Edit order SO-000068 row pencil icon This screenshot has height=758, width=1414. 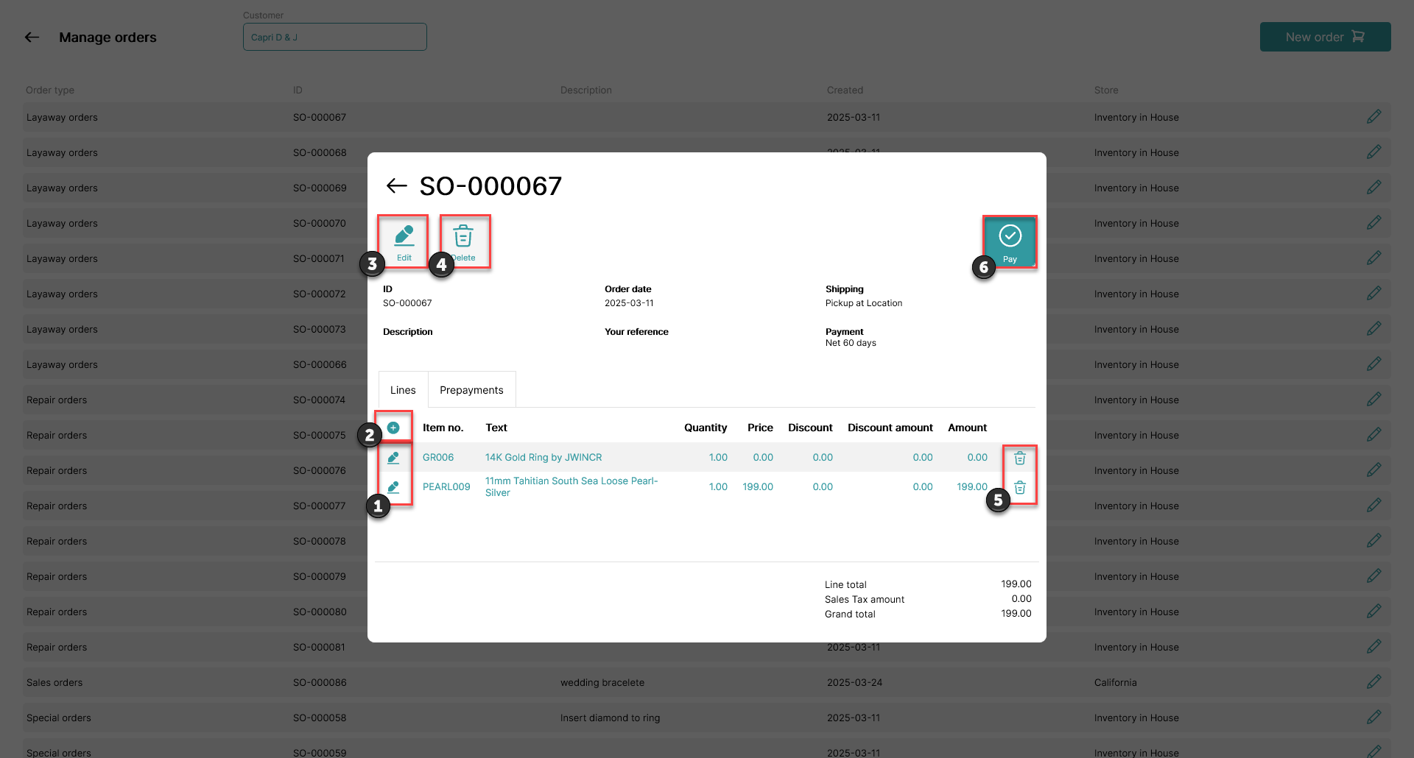tap(1373, 152)
